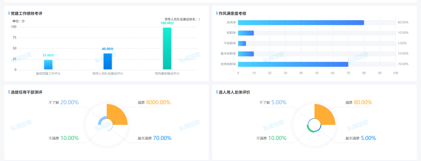Click the 基本满意 5.00% label
Screen dimensions: 421x161
click(360, 138)
